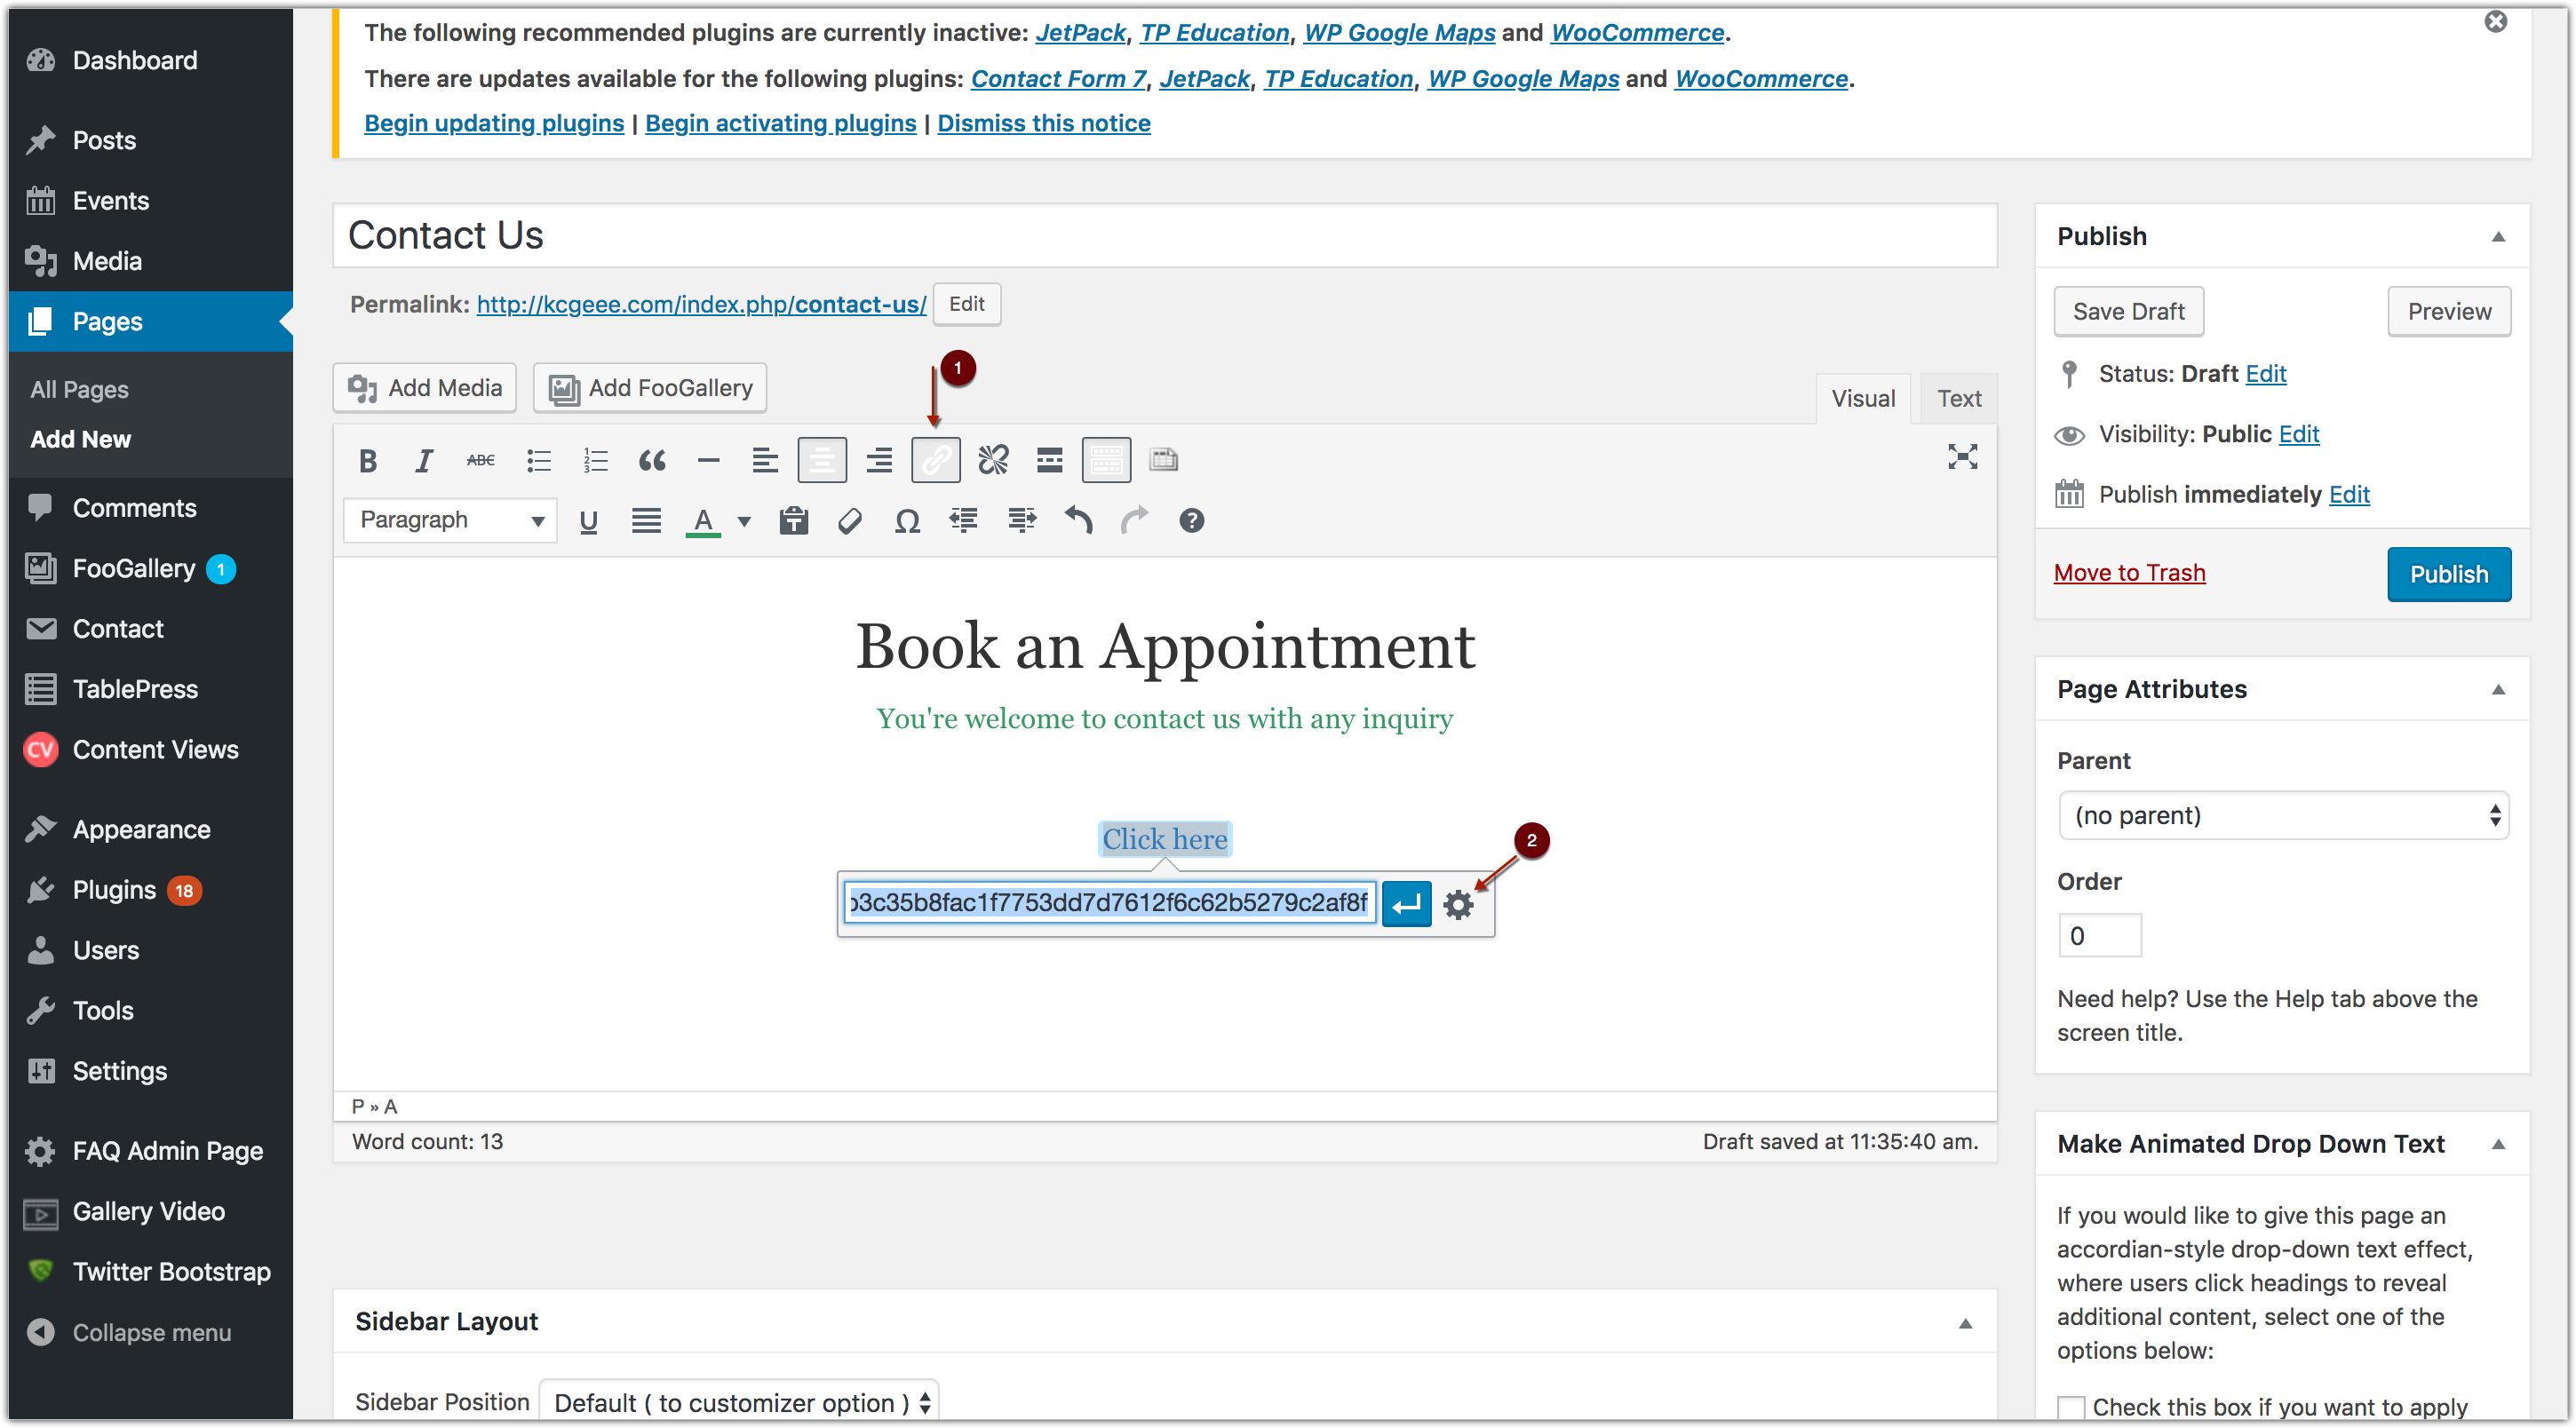This screenshot has width=2576, height=1428.
Task: Open the Parent page dropdown
Action: [x=2283, y=815]
